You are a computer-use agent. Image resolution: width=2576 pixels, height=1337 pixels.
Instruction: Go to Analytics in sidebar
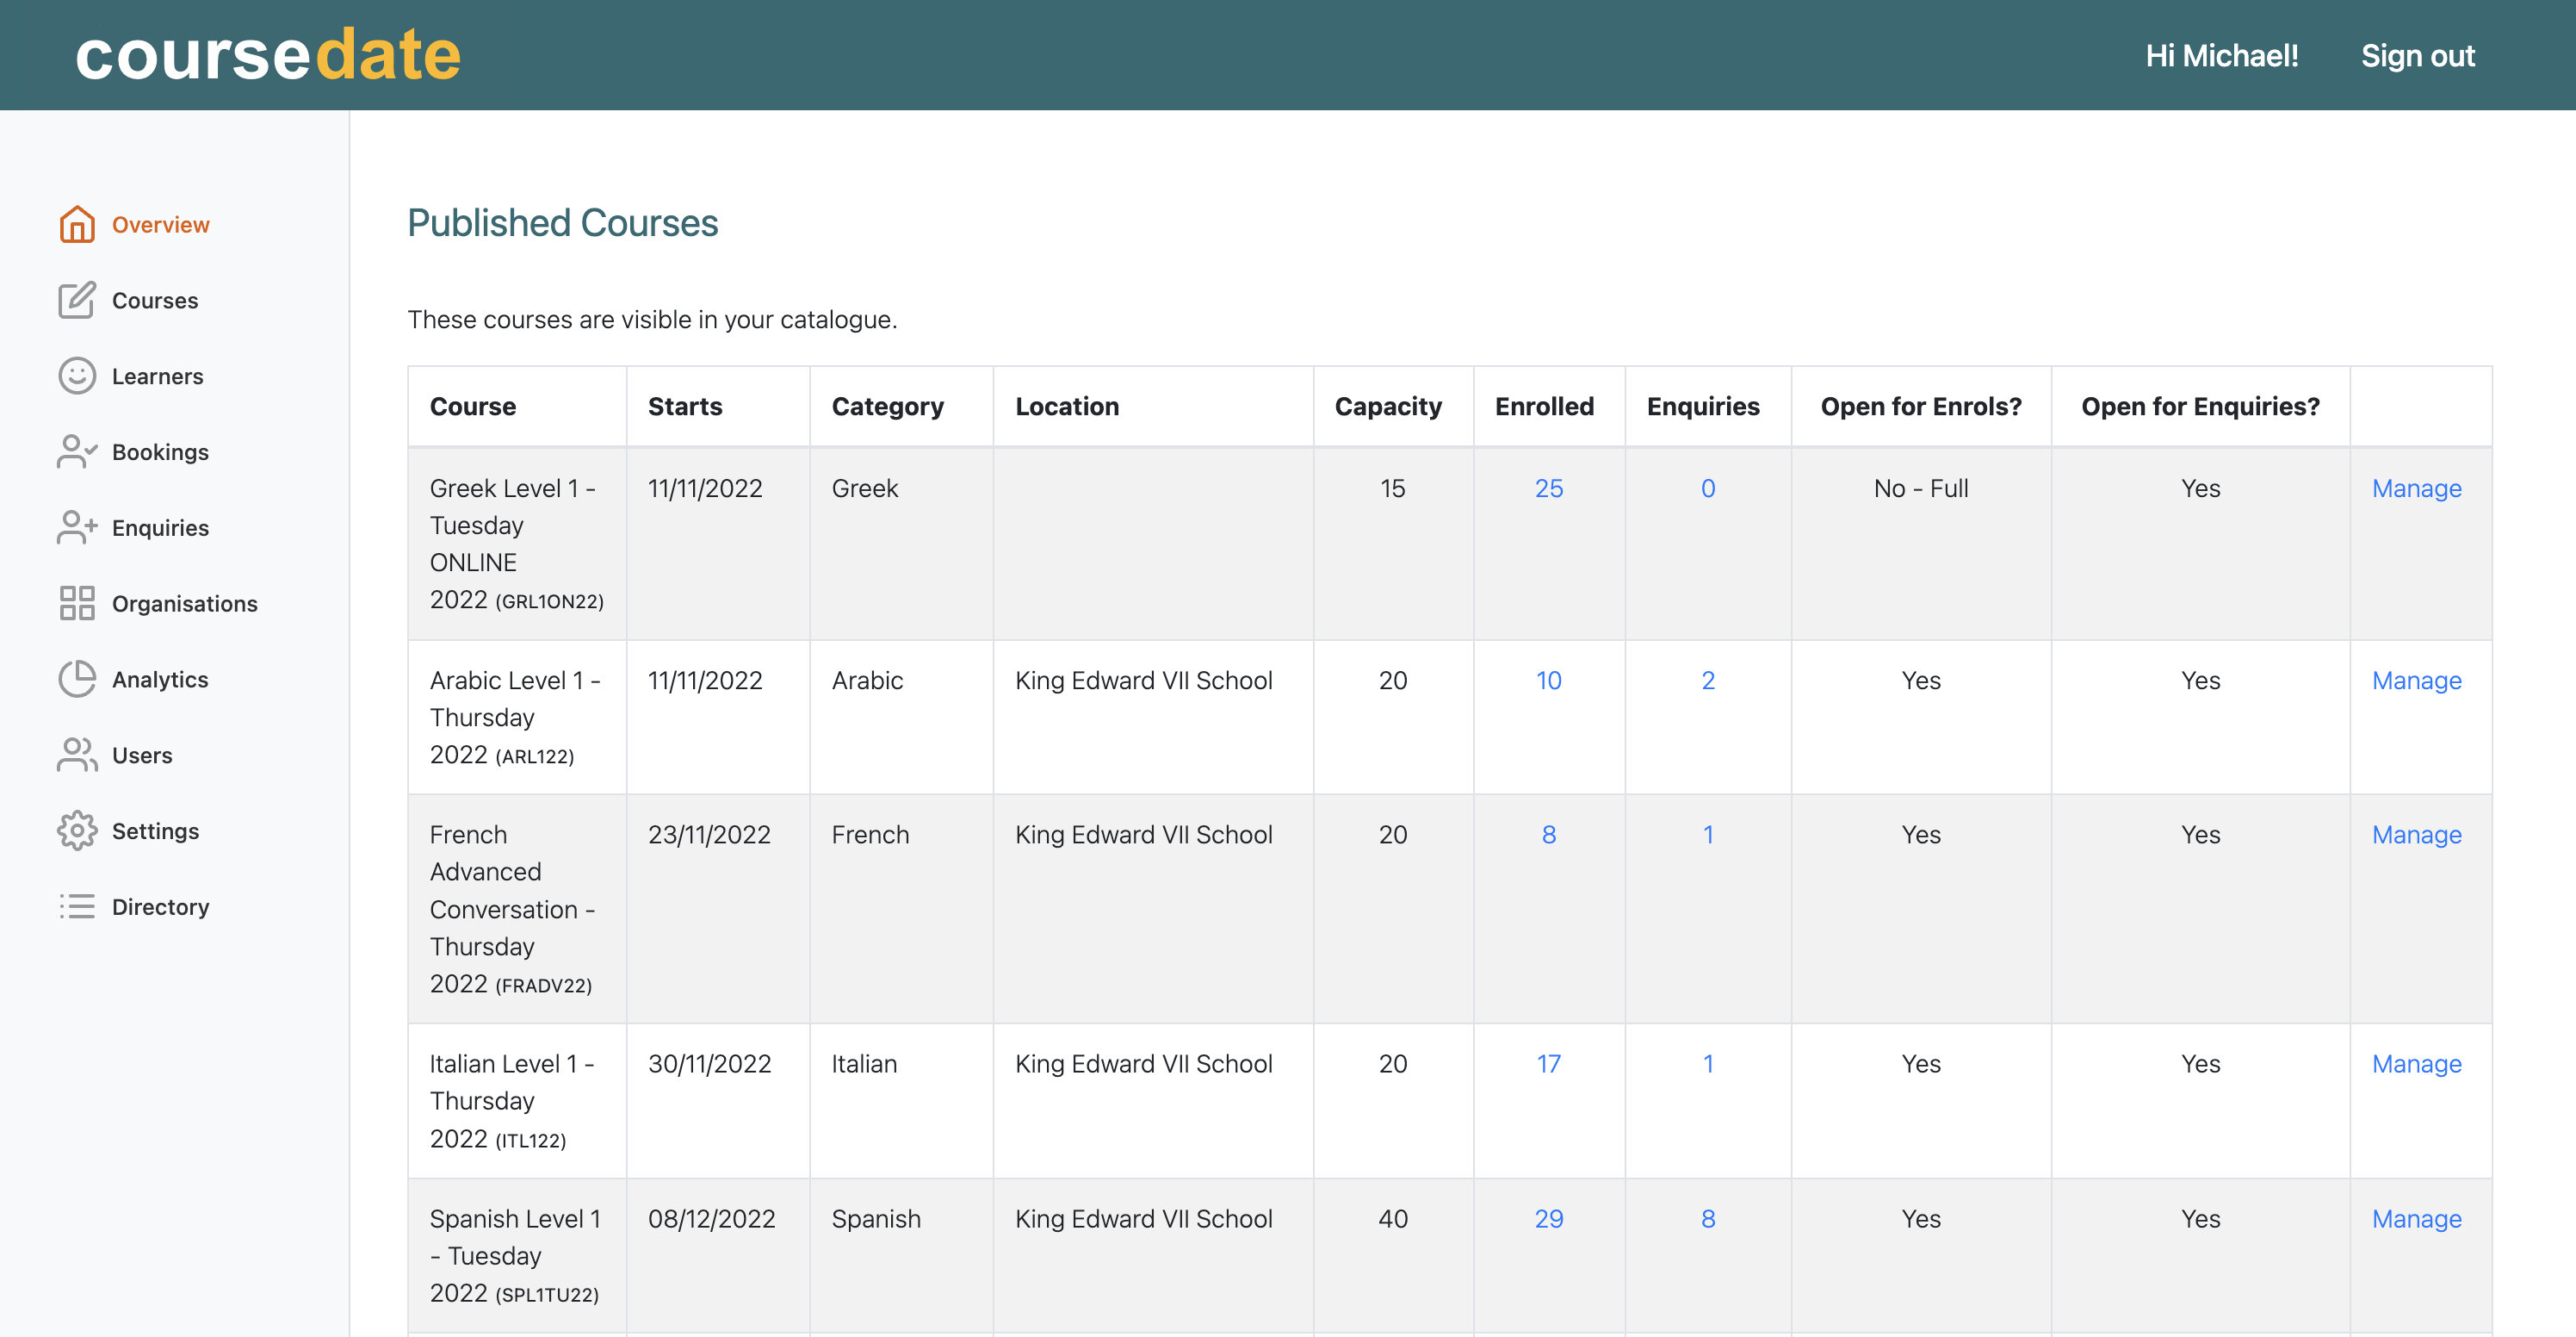tap(160, 680)
